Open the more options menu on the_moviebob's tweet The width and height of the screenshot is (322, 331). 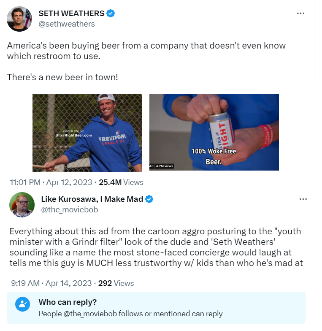click(303, 199)
